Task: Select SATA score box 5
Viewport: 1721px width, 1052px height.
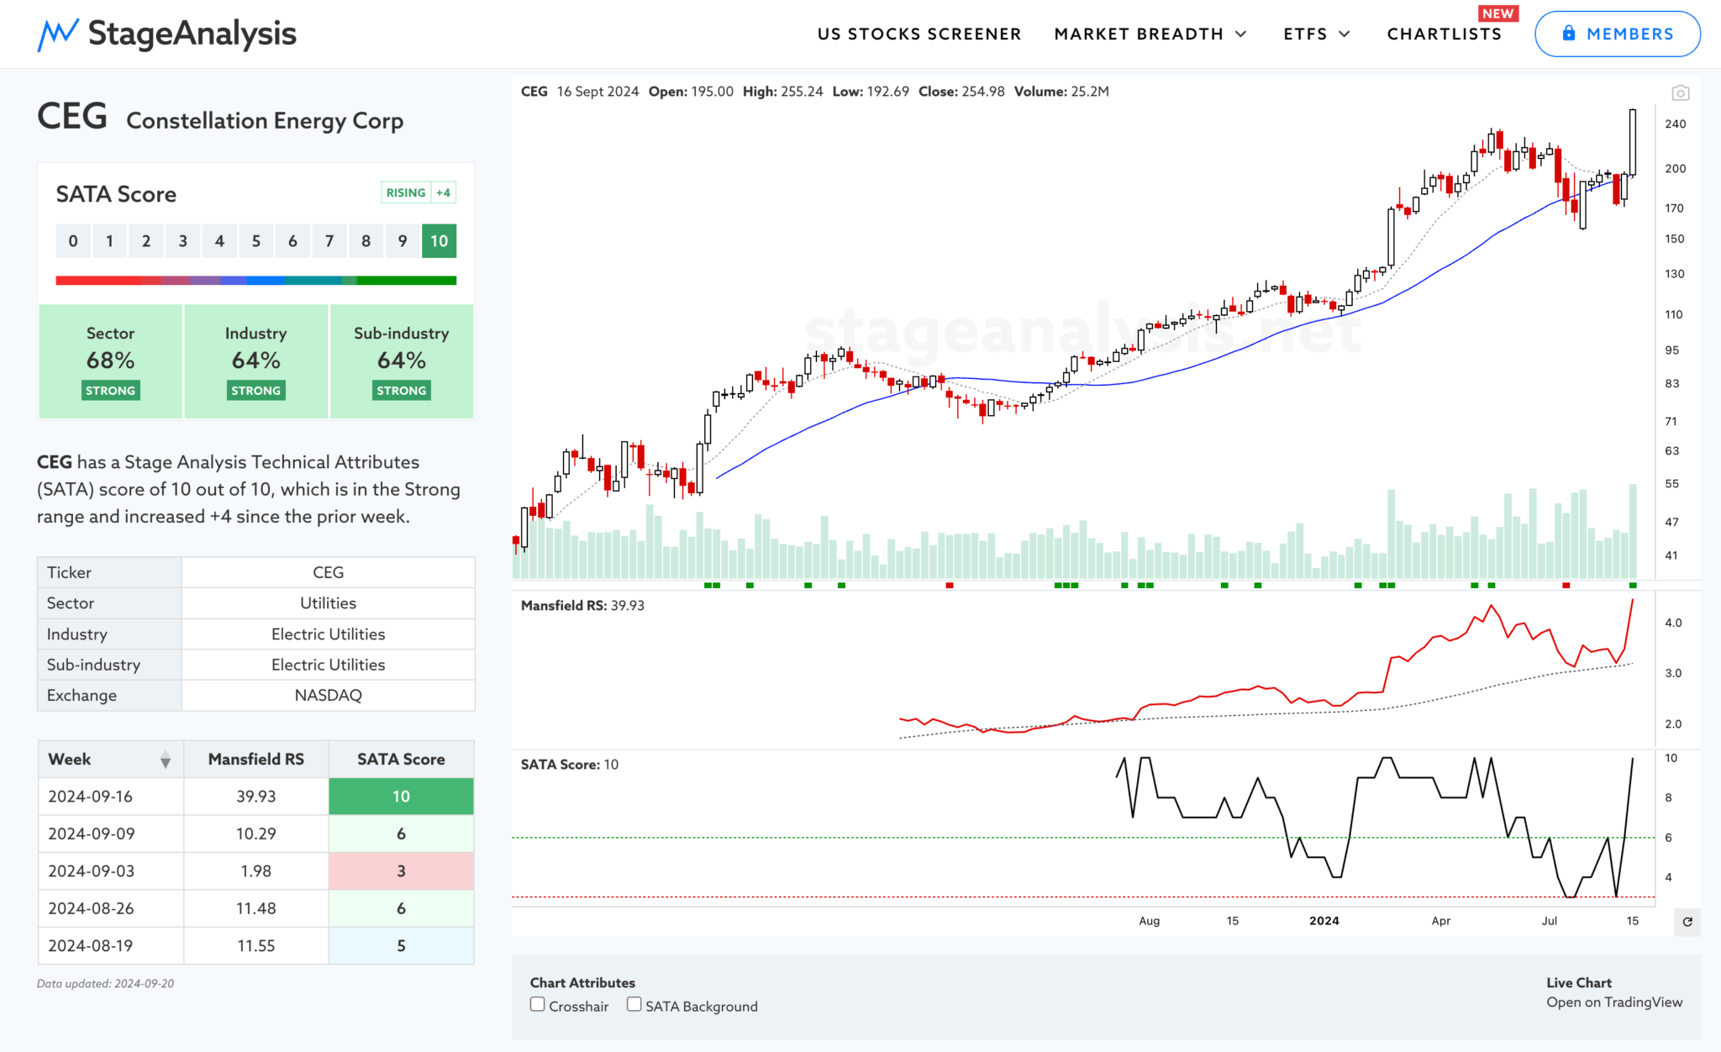Action: pos(256,241)
